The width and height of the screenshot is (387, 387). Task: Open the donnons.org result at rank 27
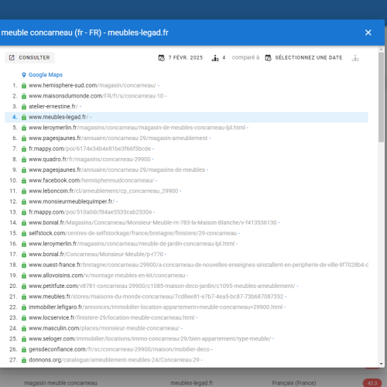tap(114, 360)
